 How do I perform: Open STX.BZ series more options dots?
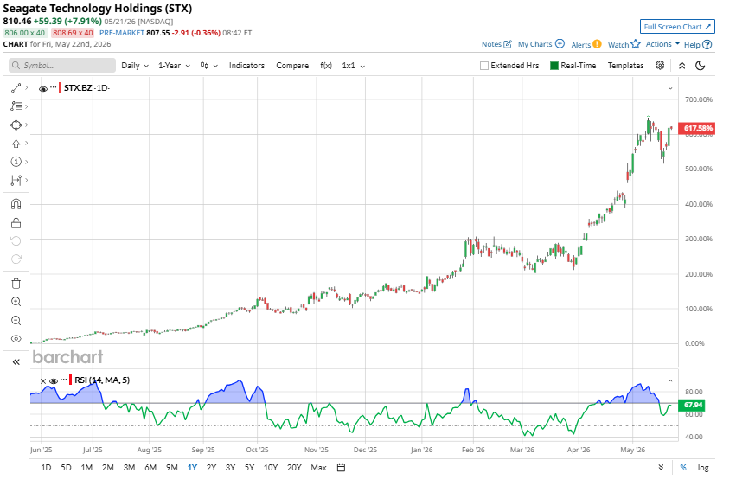[x=54, y=87]
